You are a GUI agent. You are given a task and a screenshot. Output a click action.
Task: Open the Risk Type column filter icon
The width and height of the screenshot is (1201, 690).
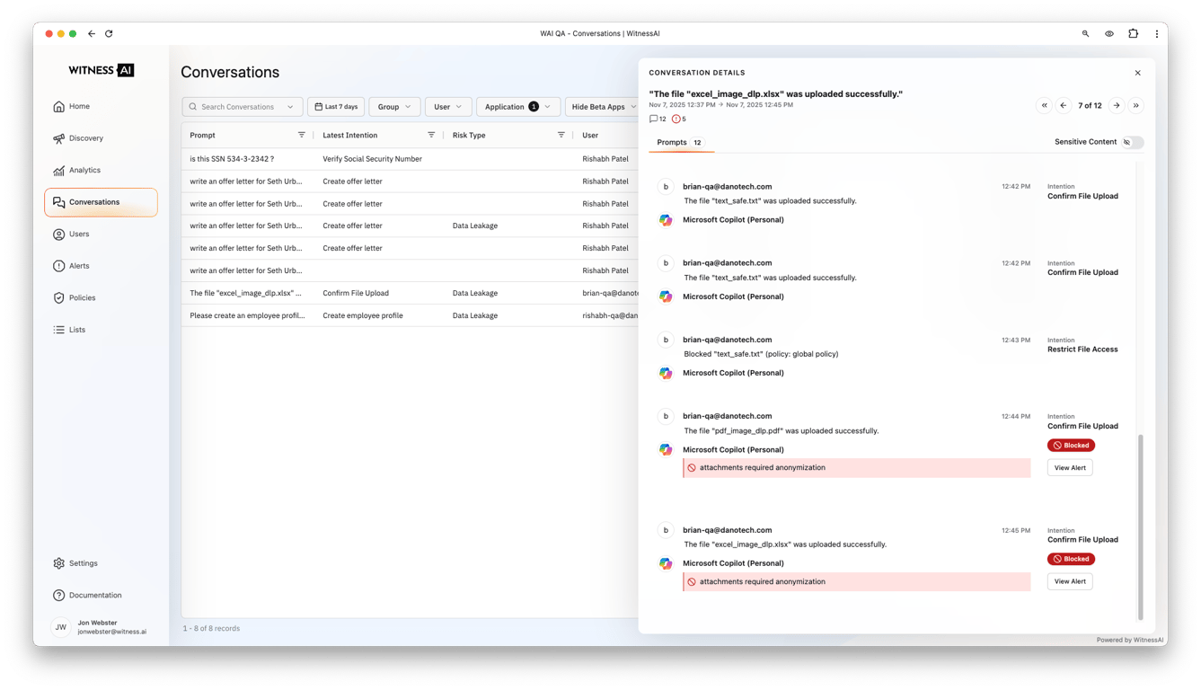tap(561, 135)
